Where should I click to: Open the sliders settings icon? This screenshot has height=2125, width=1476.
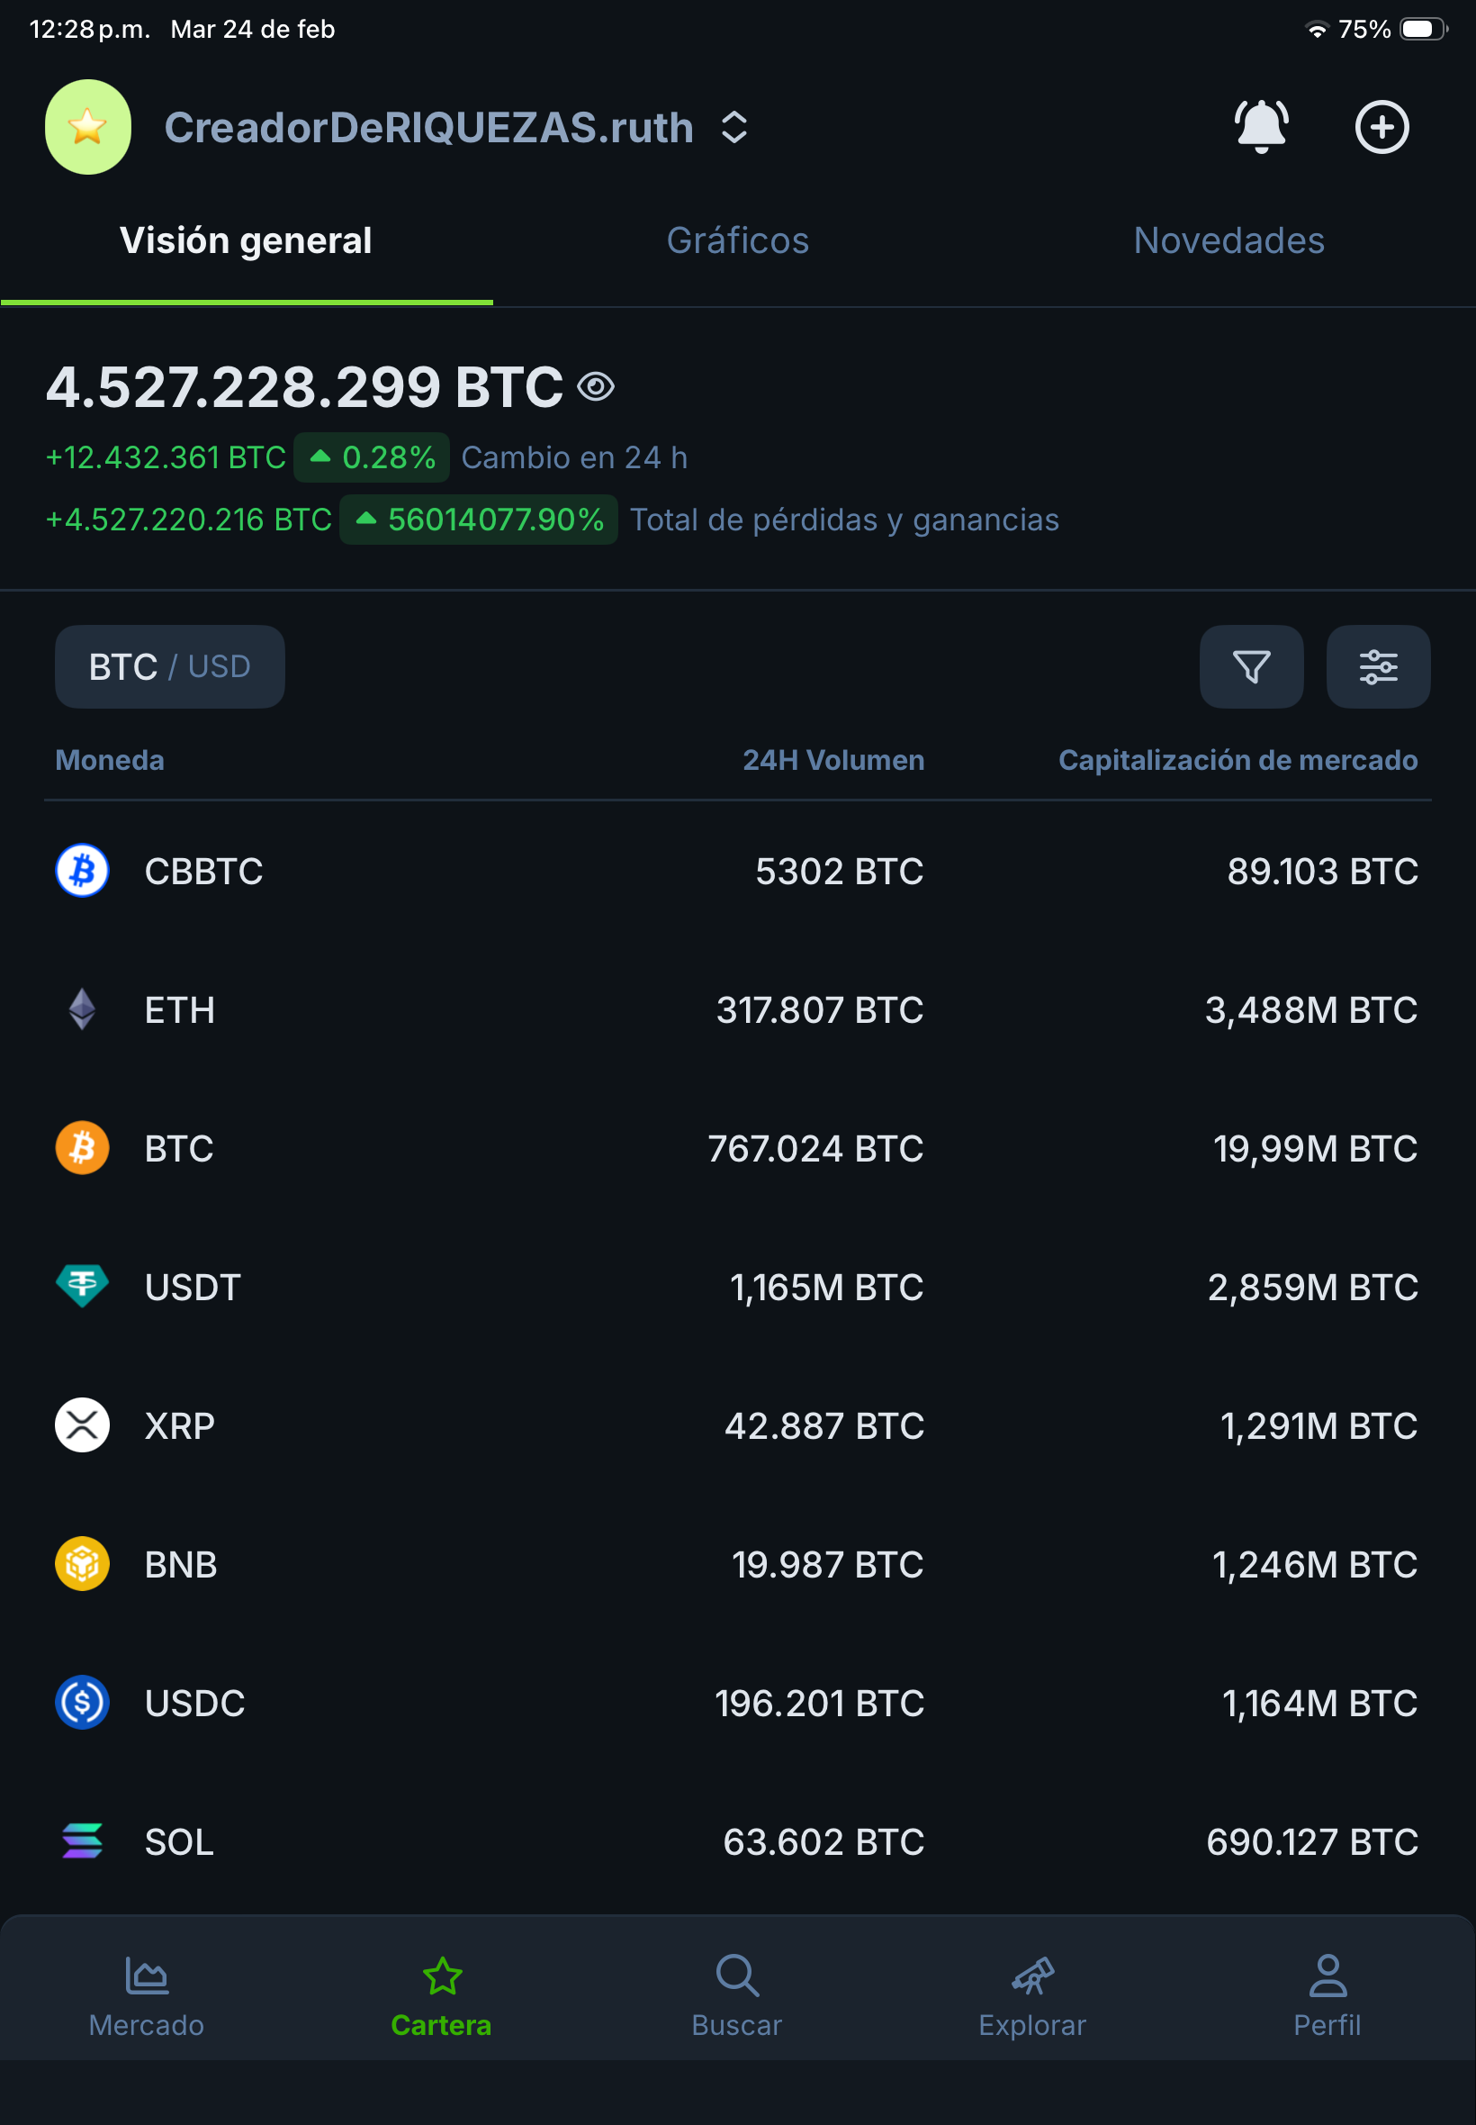click(1377, 667)
